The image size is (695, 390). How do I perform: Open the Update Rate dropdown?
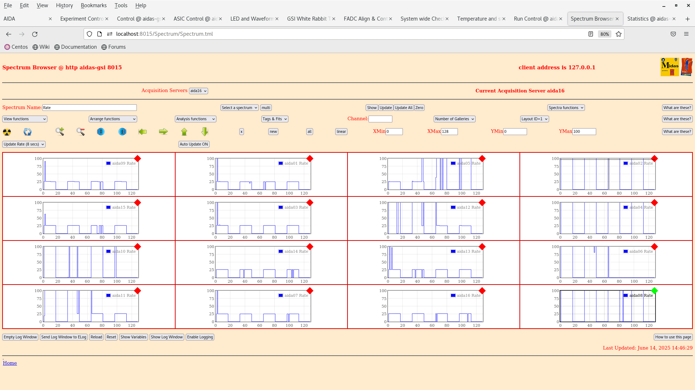[x=24, y=144]
